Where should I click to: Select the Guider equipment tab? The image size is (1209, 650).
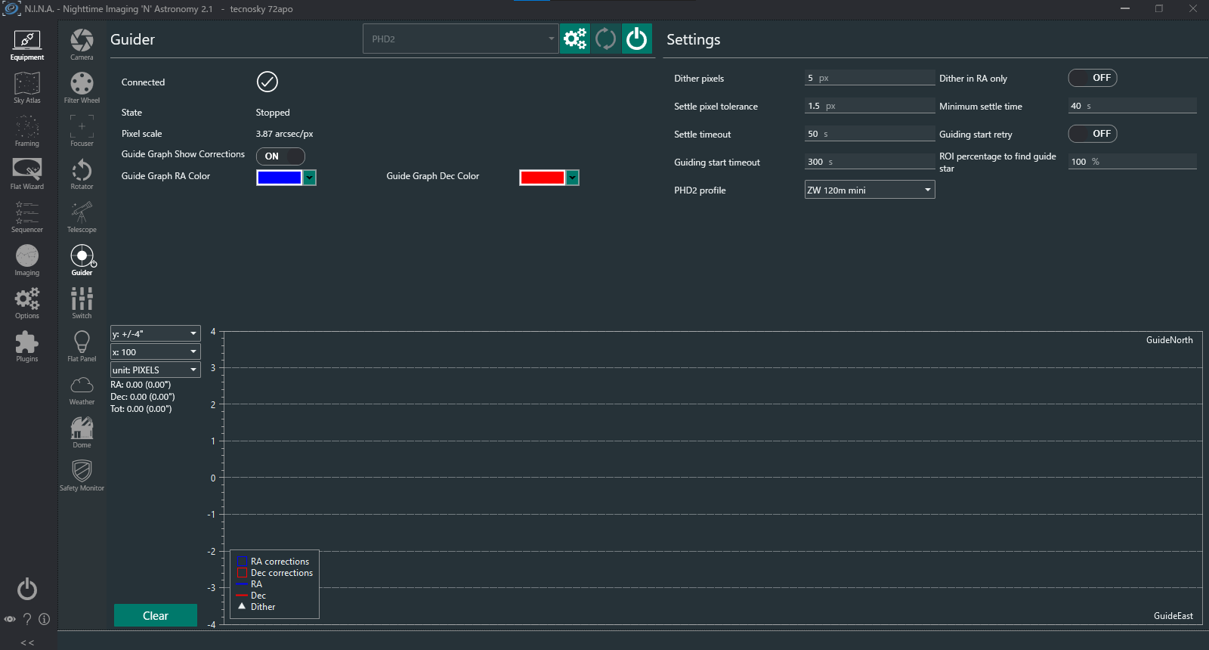tap(82, 261)
